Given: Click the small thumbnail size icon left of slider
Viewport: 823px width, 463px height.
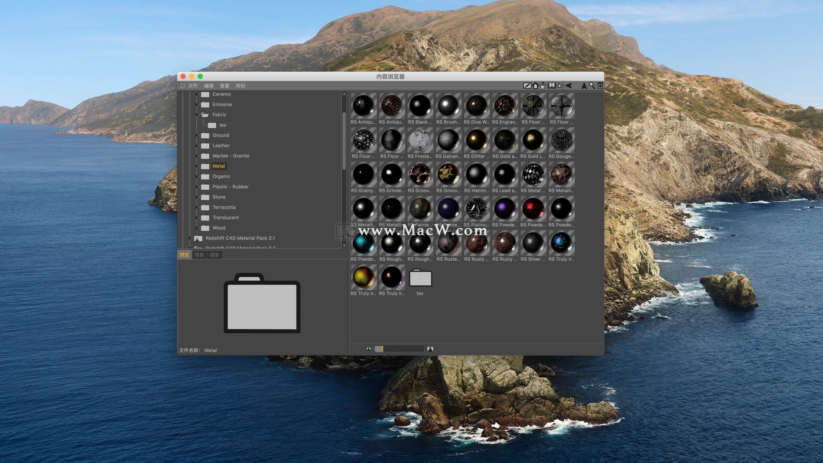Looking at the screenshot, I should (369, 349).
